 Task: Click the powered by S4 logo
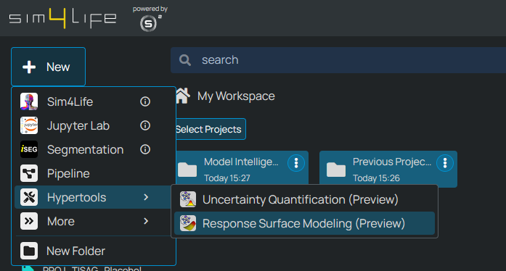tap(150, 19)
